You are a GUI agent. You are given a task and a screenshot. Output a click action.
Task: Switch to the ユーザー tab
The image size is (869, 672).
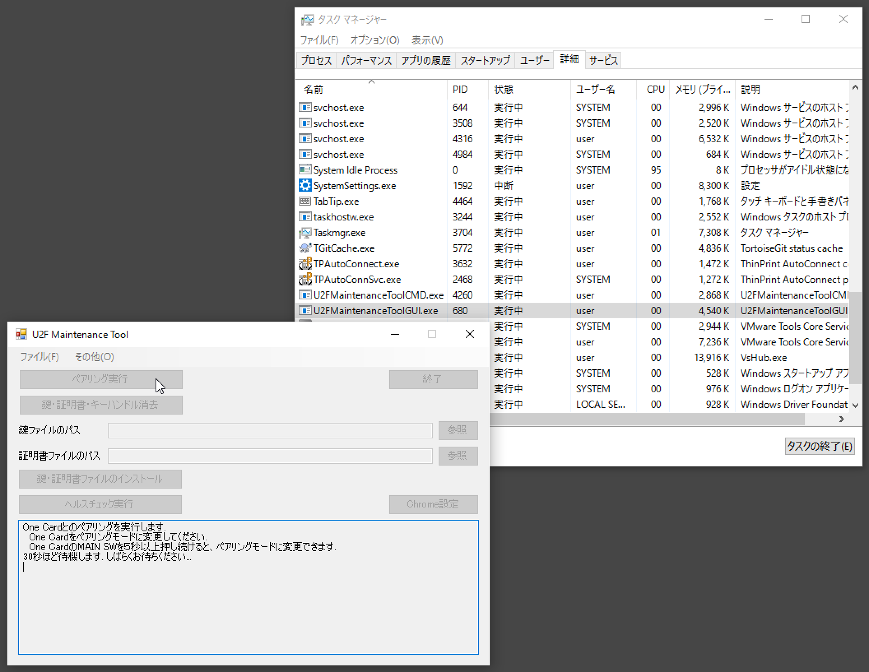(x=534, y=60)
